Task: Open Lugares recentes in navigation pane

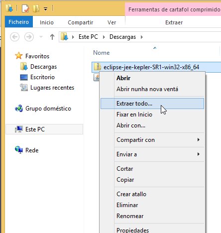Action: tap(52, 88)
